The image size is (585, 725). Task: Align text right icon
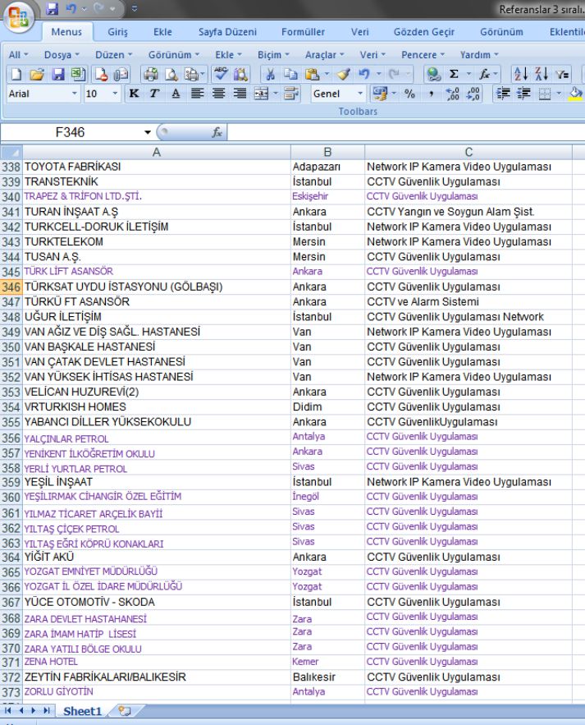(240, 94)
